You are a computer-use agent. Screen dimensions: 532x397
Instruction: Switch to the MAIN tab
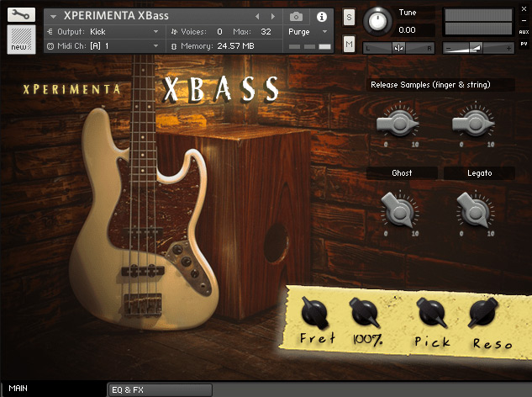pyautogui.click(x=18, y=389)
